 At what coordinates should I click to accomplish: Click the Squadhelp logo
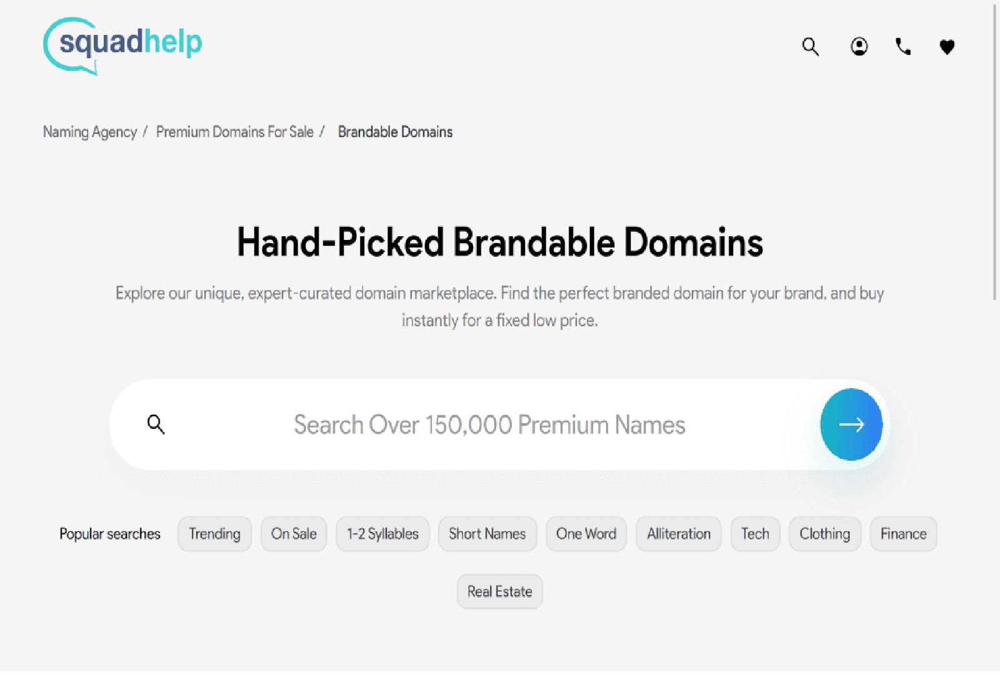coord(123,46)
